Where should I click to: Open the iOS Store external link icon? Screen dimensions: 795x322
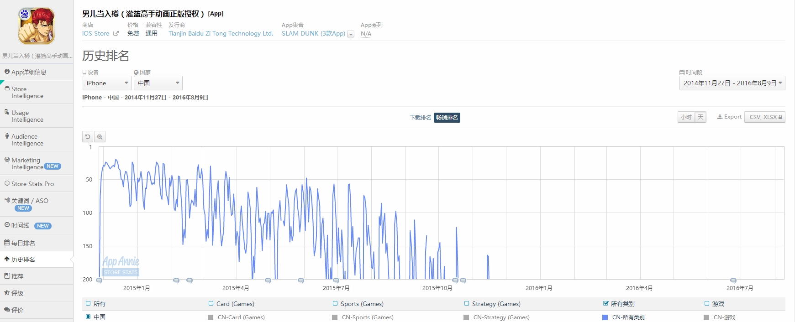pos(116,34)
